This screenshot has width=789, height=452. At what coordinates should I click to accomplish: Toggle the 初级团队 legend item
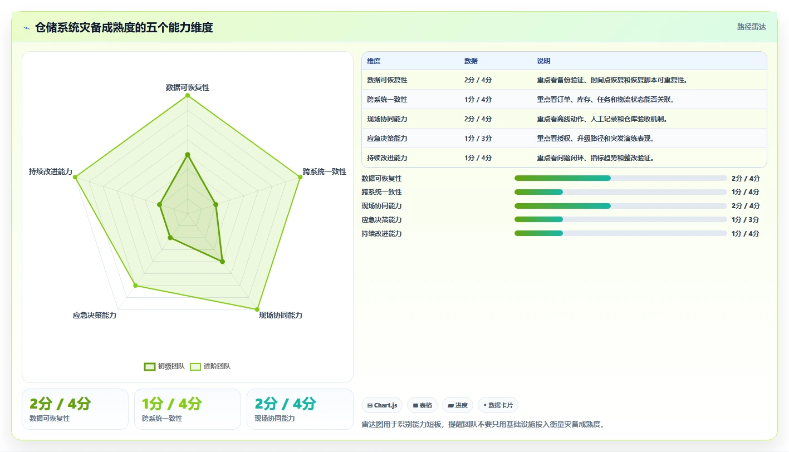click(x=164, y=366)
